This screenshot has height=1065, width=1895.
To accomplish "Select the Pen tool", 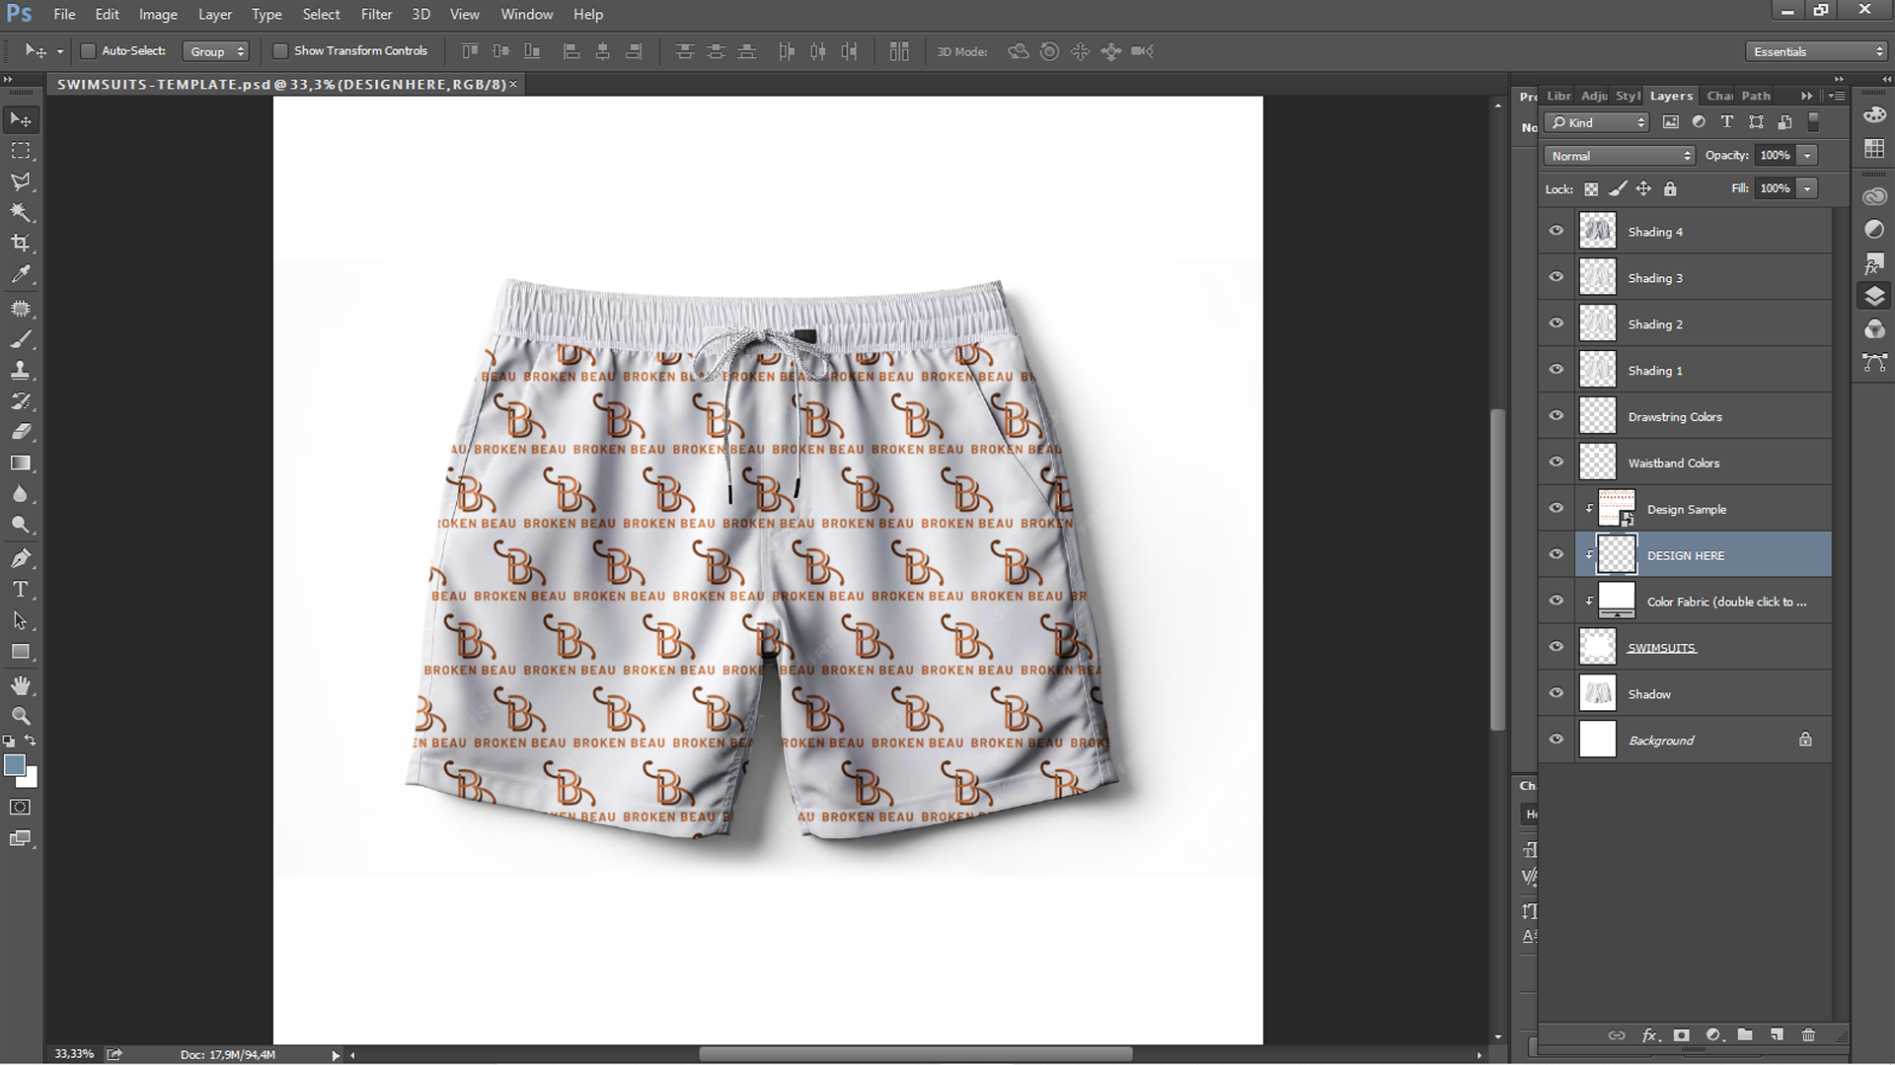I will click(21, 558).
